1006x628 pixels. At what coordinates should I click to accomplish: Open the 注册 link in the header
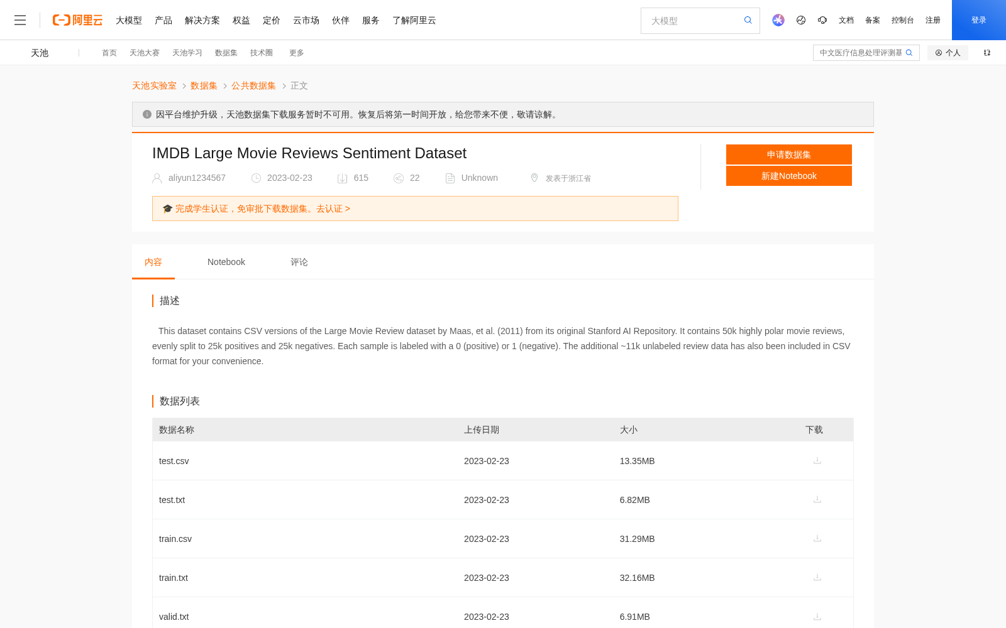[x=933, y=20]
